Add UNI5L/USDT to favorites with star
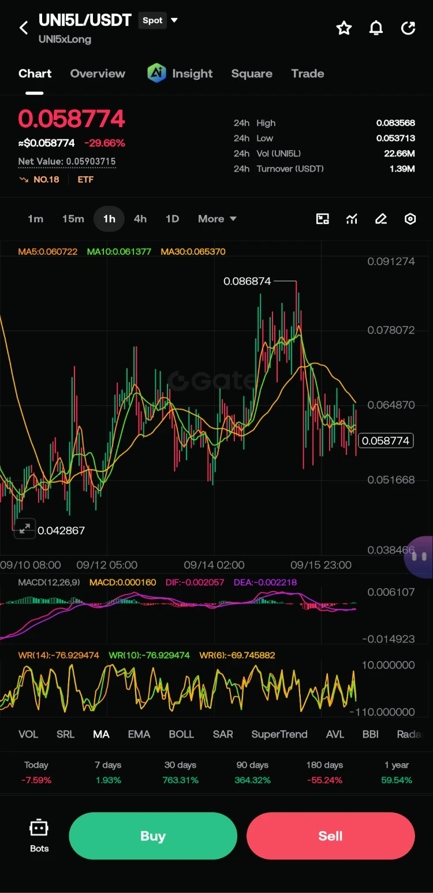The width and height of the screenshot is (433, 893). point(344,28)
